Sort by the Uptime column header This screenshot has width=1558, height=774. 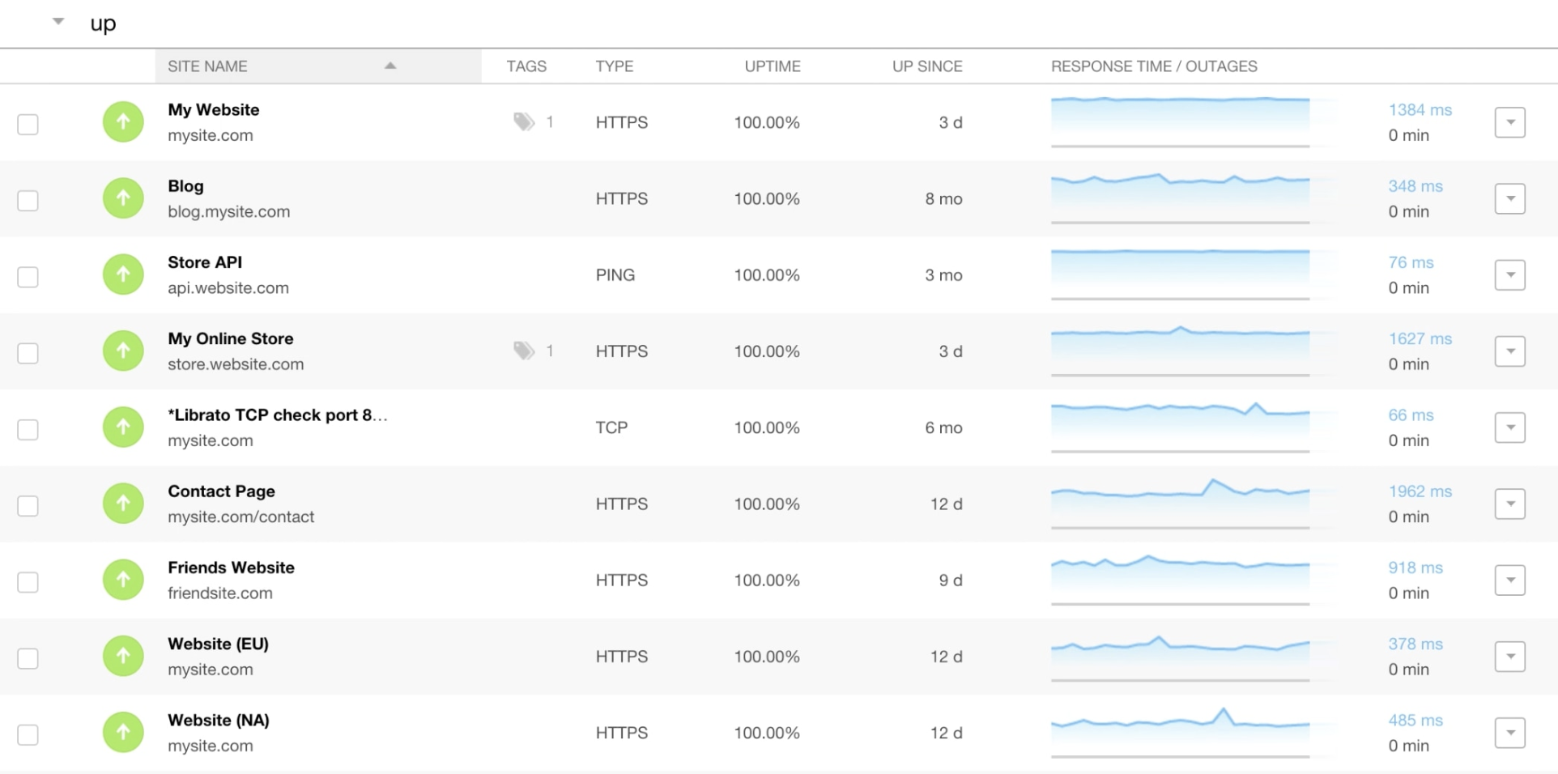[x=773, y=66]
